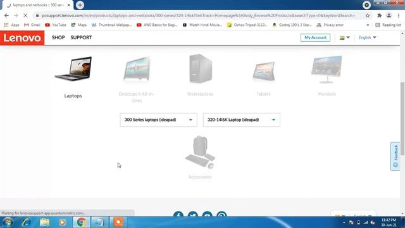Screen dimensions: 405x228
Task: Select the Monitors category image
Action: click(327, 69)
